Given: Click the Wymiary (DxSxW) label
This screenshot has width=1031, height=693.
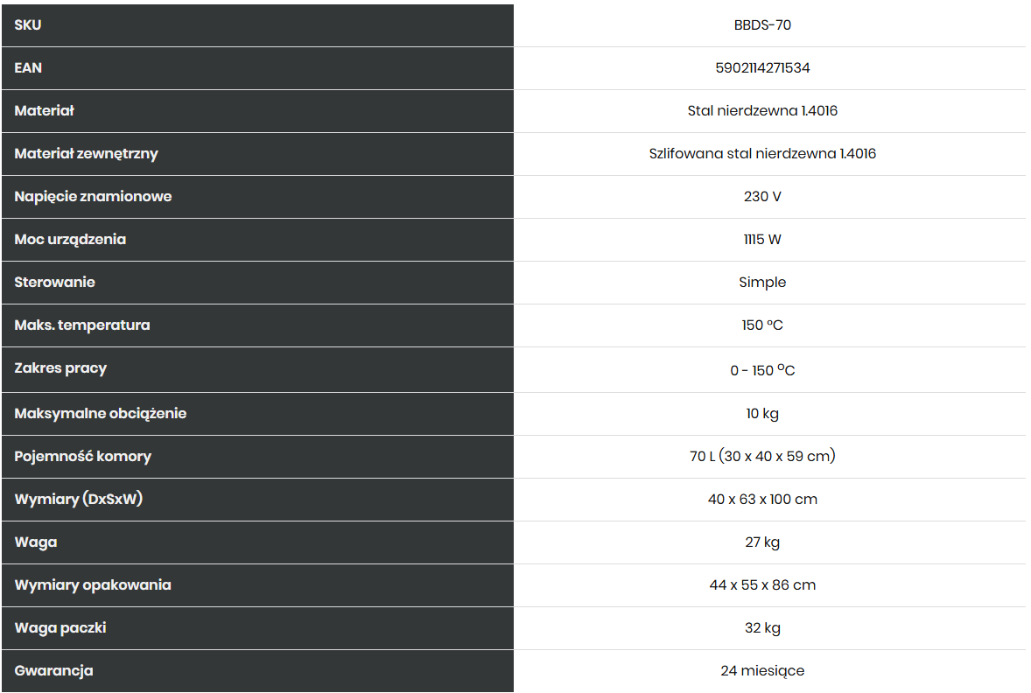Looking at the screenshot, I should pyautogui.click(x=78, y=499).
